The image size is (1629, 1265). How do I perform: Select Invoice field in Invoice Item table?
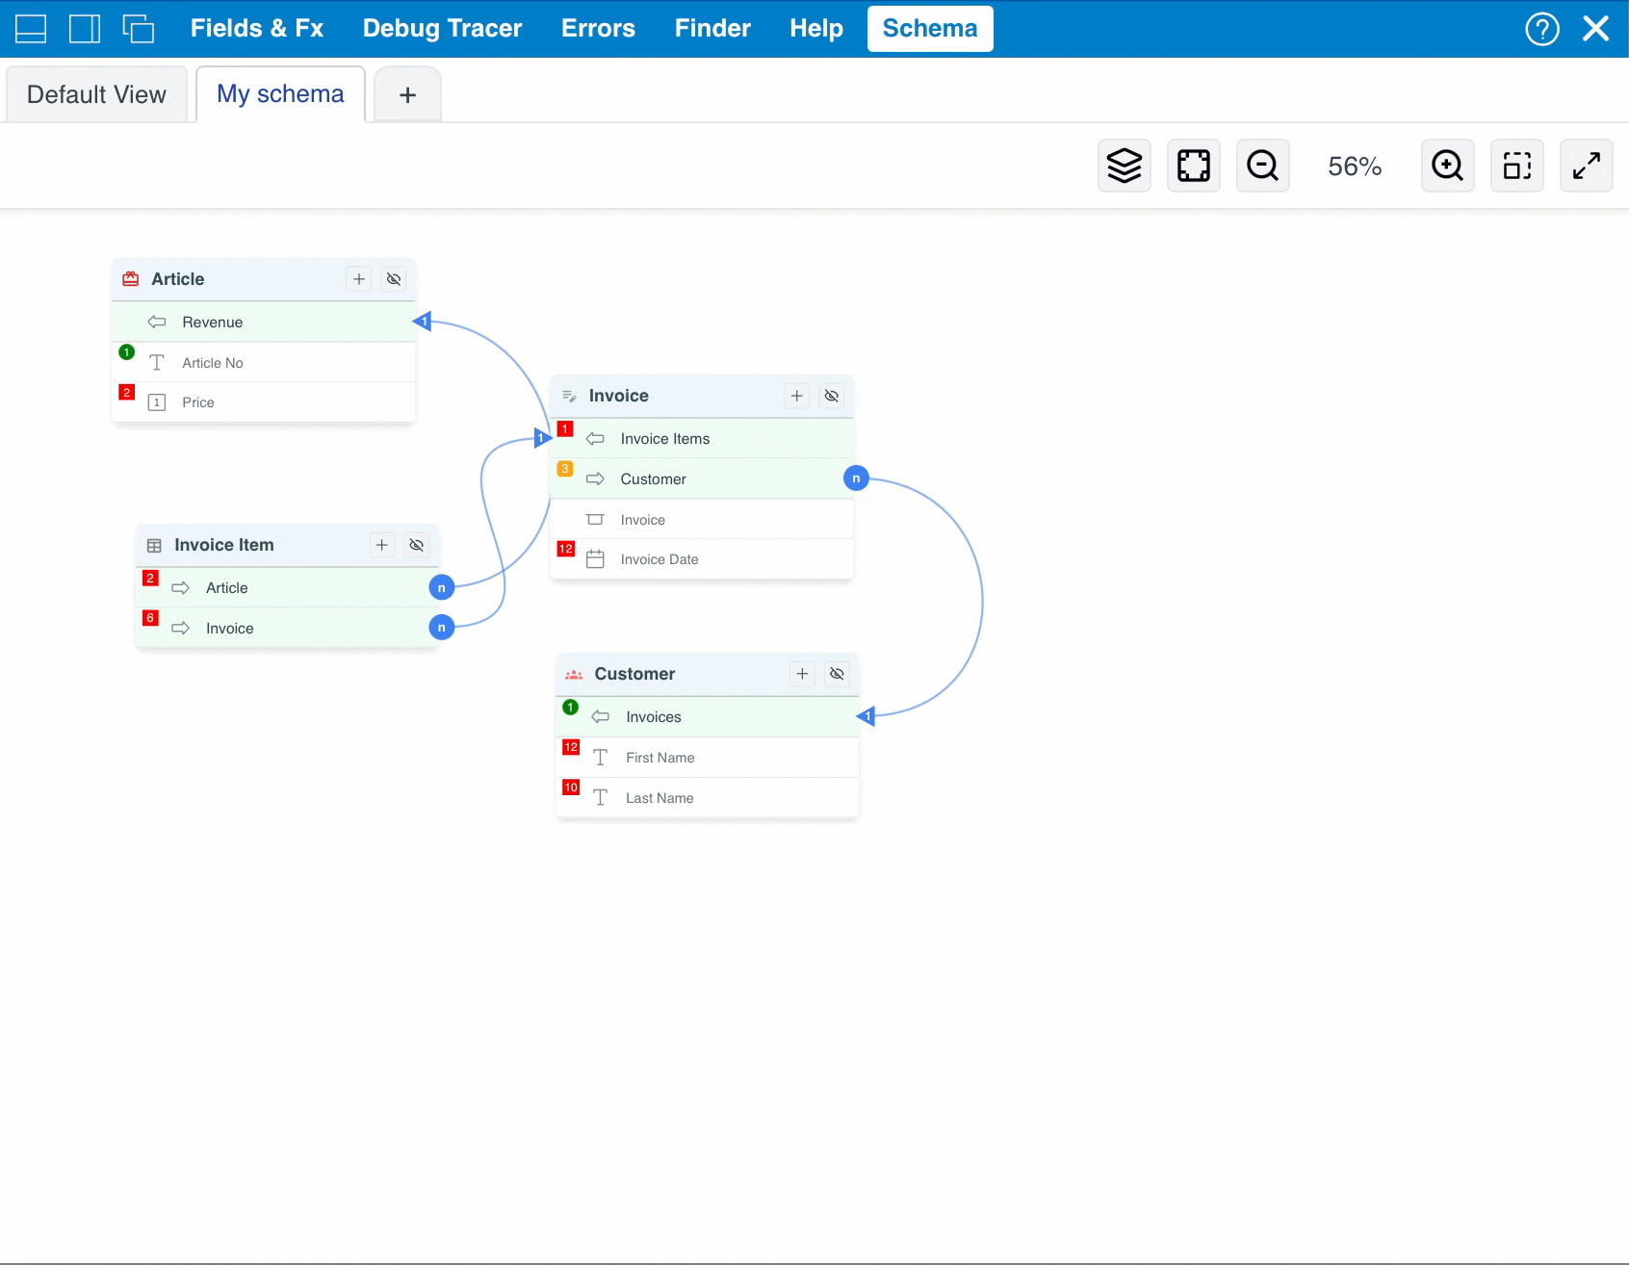[x=287, y=628]
